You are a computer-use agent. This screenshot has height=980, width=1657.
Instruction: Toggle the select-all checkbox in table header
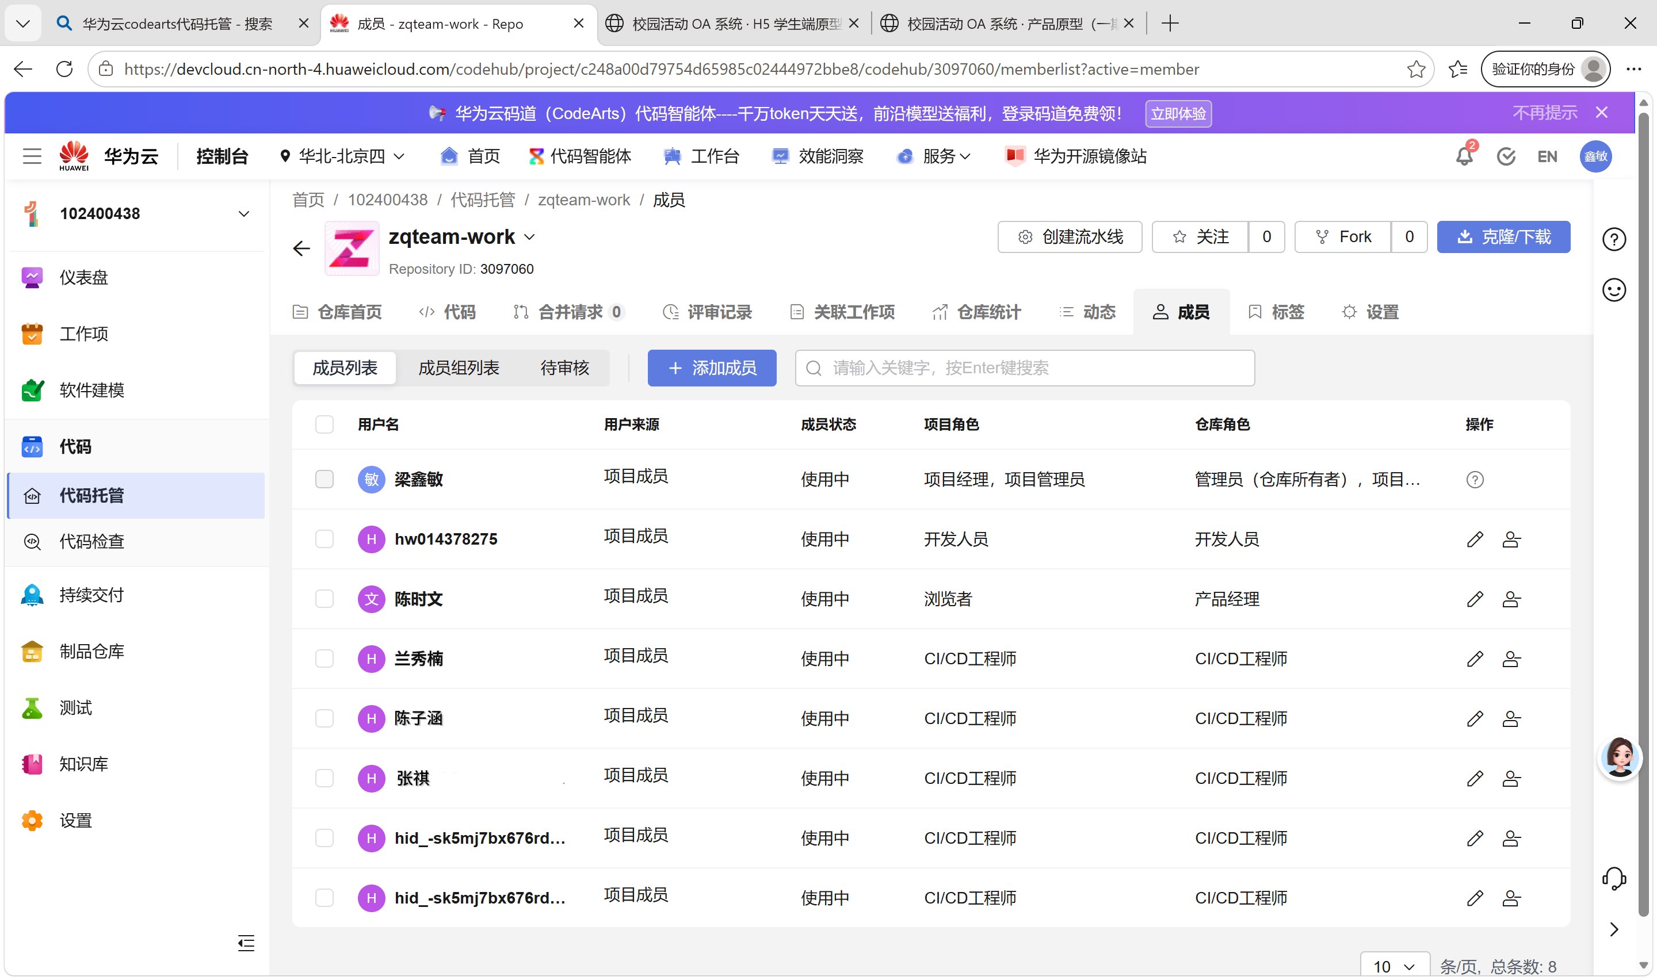click(x=324, y=424)
